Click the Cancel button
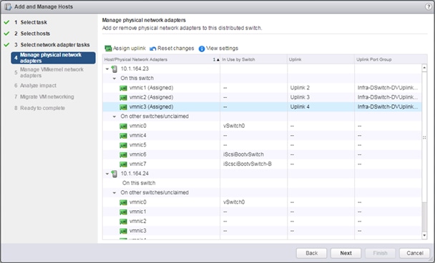This screenshot has height=263, width=435. (414, 253)
